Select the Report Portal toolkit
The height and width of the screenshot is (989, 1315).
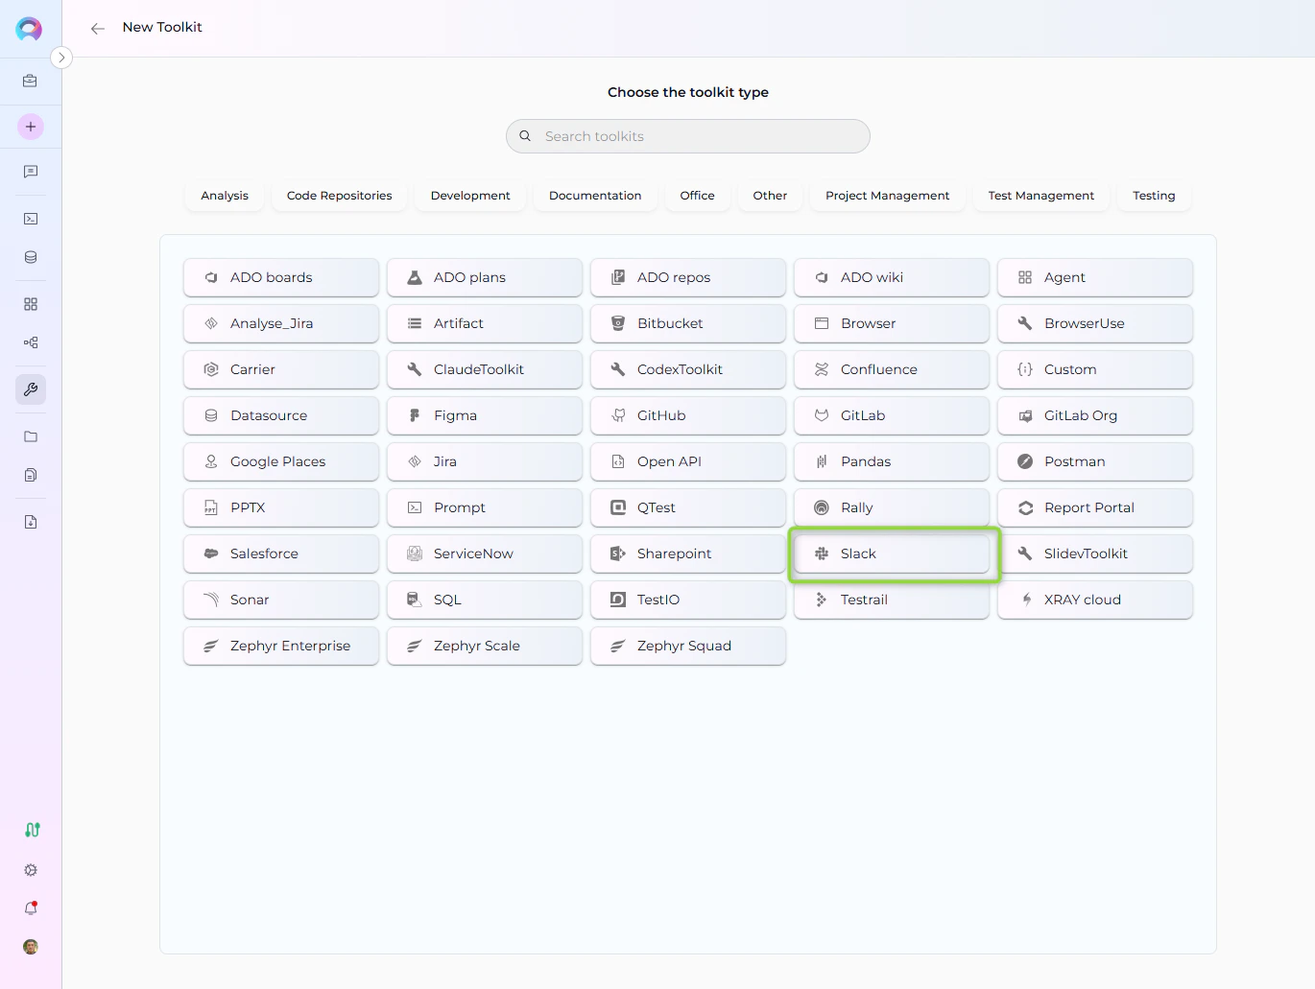point(1095,507)
